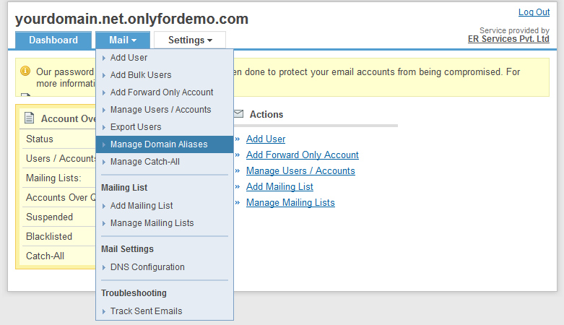564x325 pixels.
Task: Click the Add Forward Only Account action link
Action: (x=302, y=155)
